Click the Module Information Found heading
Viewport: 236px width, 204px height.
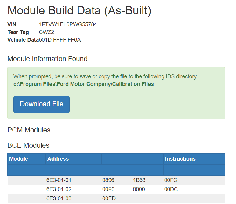pos(47,59)
